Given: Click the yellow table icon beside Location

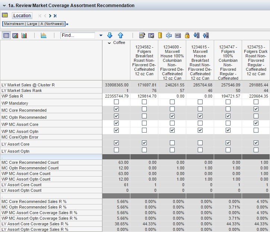Looking at the screenshot, I should pos(5,15).
